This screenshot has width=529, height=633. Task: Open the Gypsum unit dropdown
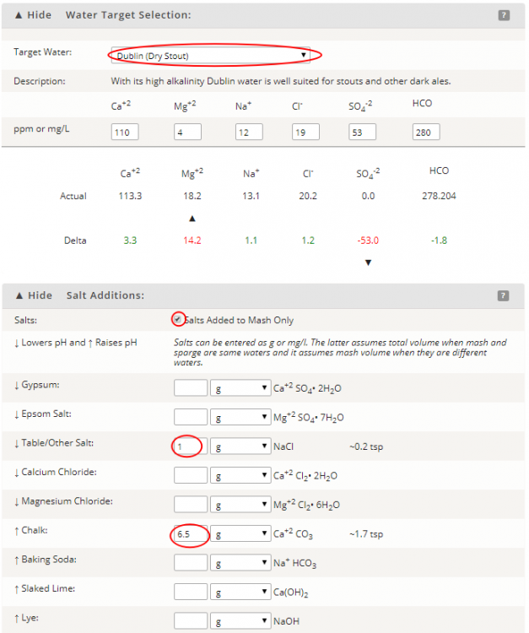coord(240,388)
